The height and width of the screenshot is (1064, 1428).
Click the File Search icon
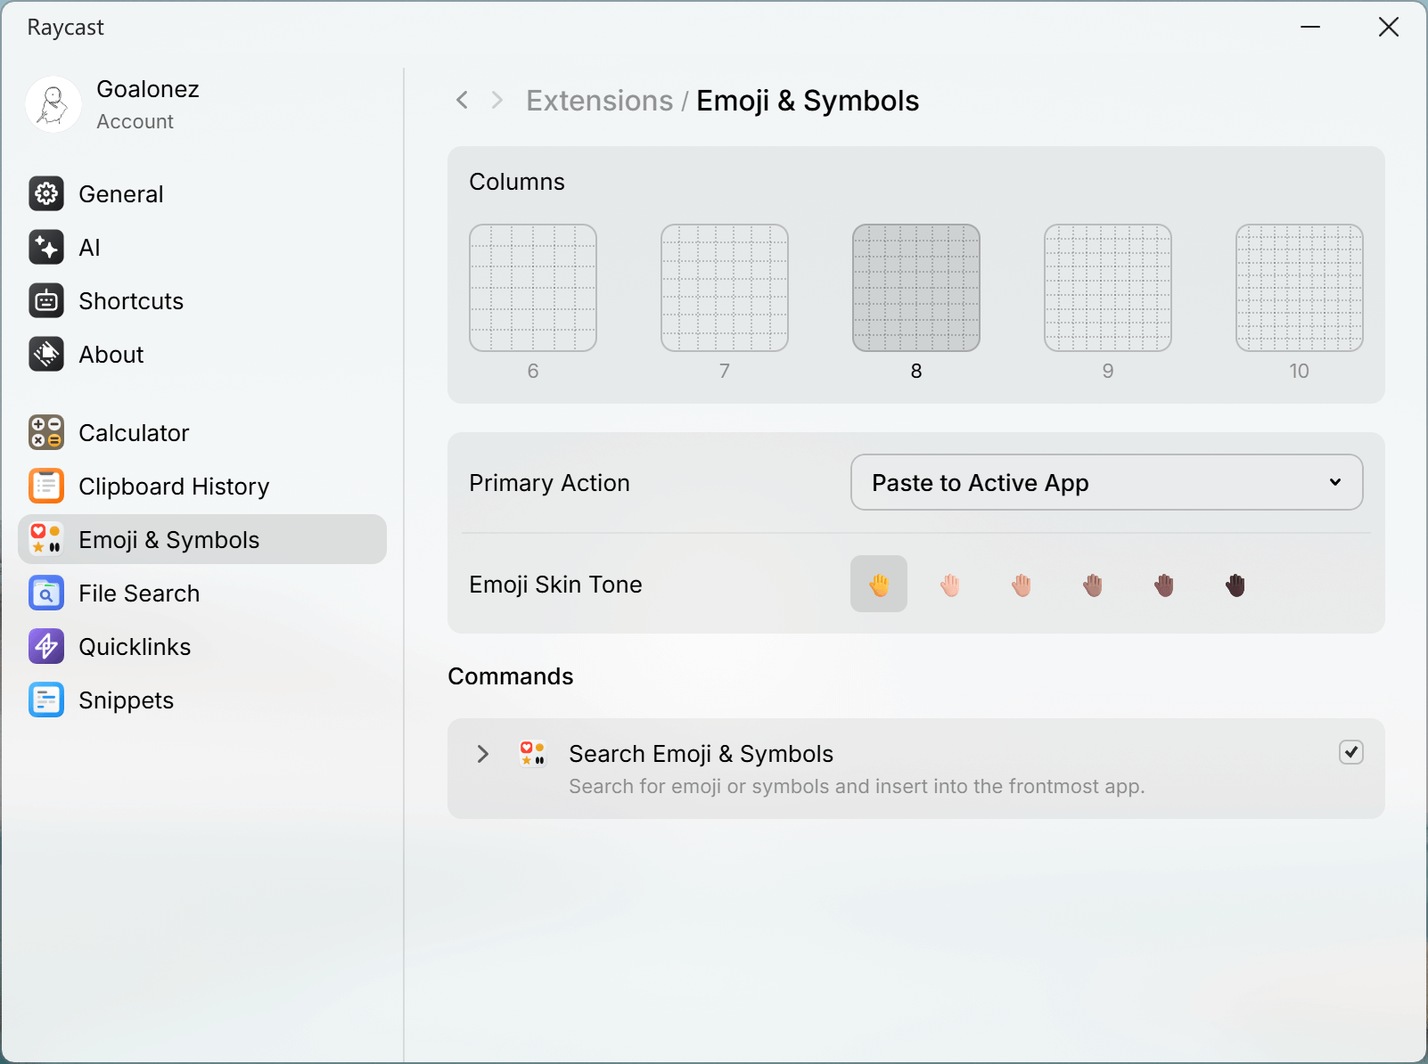point(46,593)
